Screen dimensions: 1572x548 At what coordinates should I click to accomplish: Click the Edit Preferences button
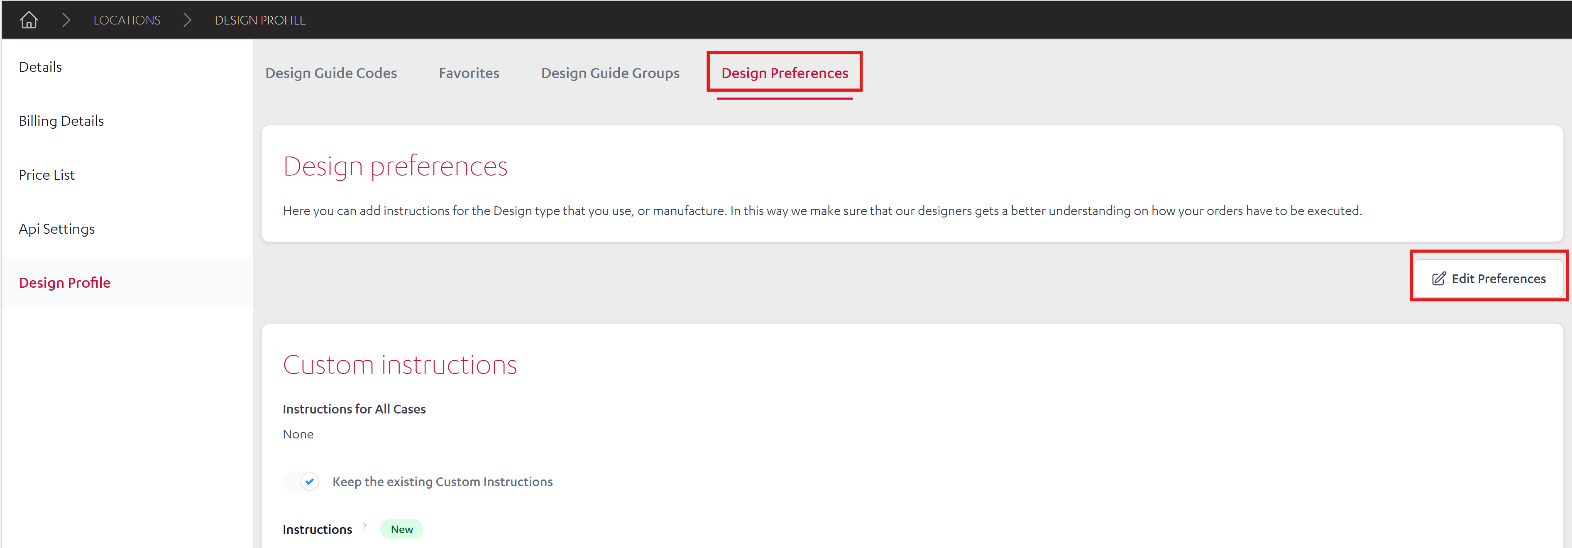click(x=1489, y=279)
